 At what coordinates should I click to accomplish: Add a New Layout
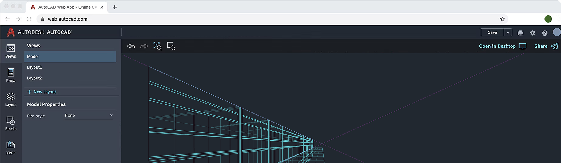click(42, 92)
